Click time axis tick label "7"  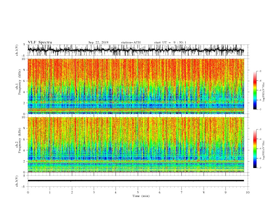click(182, 192)
